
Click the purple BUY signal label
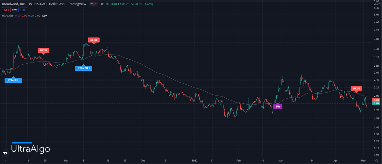pos(278,107)
